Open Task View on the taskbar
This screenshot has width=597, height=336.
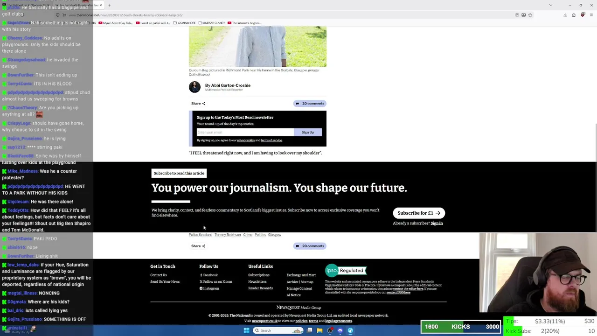[310, 330]
